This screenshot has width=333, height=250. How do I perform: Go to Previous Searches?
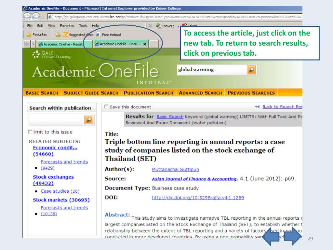tap(251, 93)
